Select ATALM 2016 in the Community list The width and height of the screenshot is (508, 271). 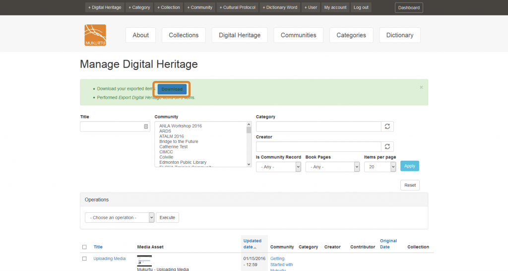[171, 136]
